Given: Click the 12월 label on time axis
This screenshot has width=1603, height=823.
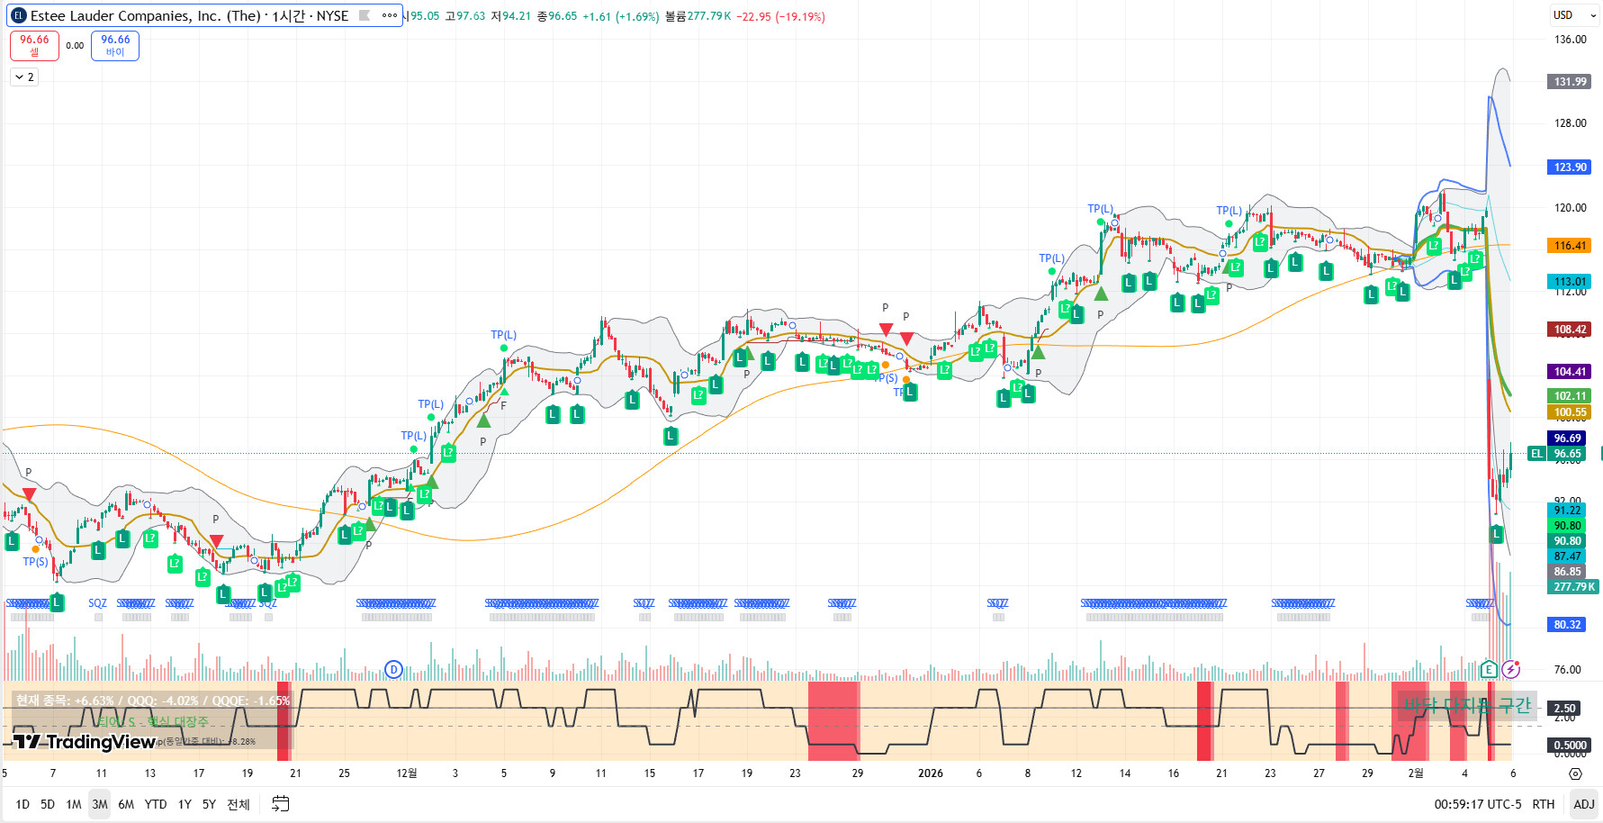Looking at the screenshot, I should click(407, 773).
